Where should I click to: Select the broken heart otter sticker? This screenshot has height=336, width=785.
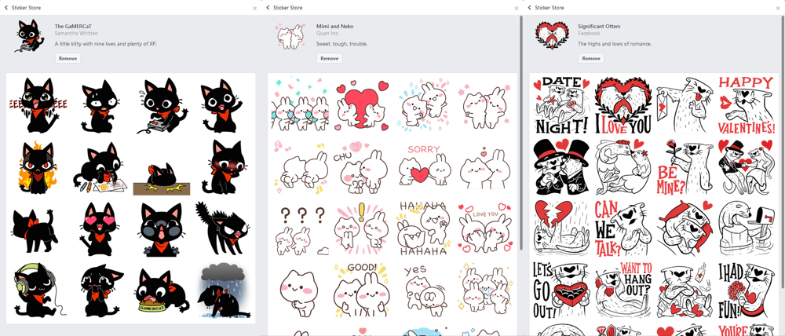560,228
